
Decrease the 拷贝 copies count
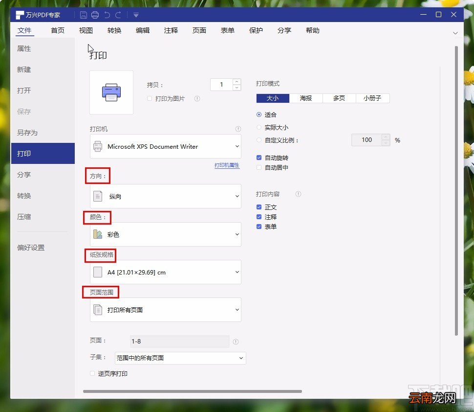point(237,88)
